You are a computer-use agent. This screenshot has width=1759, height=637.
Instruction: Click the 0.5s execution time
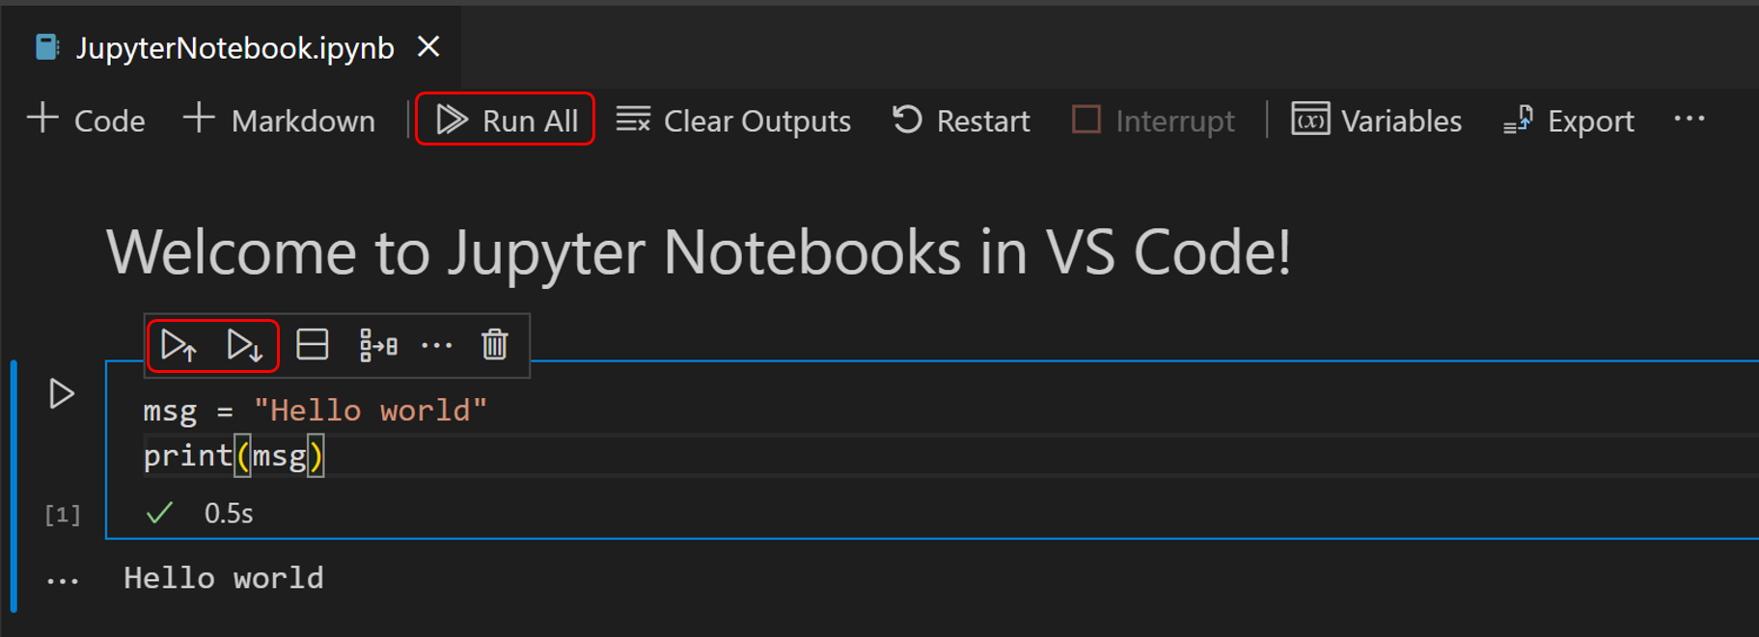pyautogui.click(x=229, y=514)
